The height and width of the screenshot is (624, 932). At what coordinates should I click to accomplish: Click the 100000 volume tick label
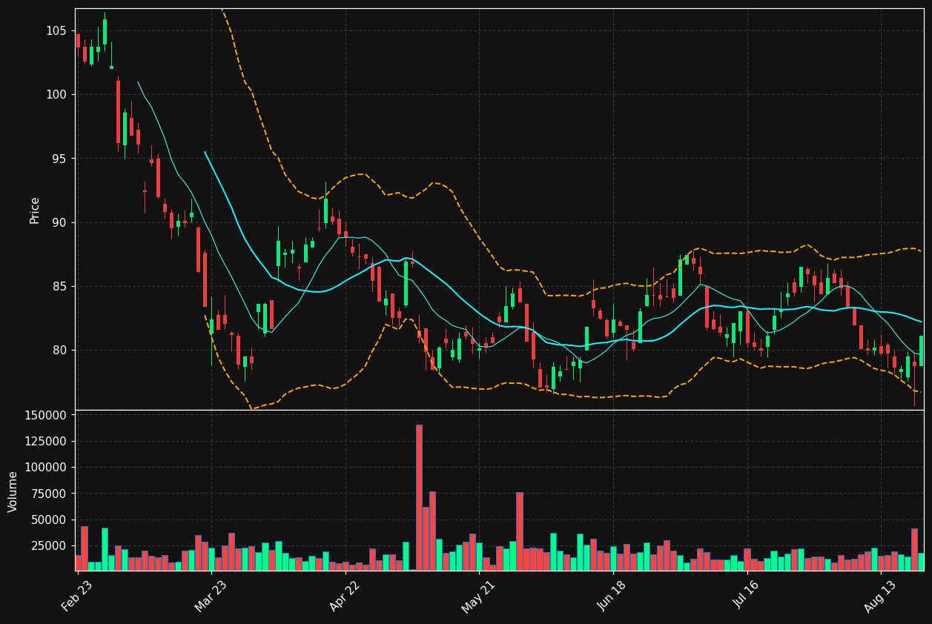46,468
